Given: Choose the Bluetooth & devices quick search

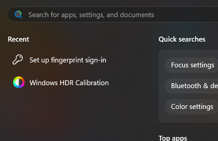Looking at the screenshot, I should (191, 86).
